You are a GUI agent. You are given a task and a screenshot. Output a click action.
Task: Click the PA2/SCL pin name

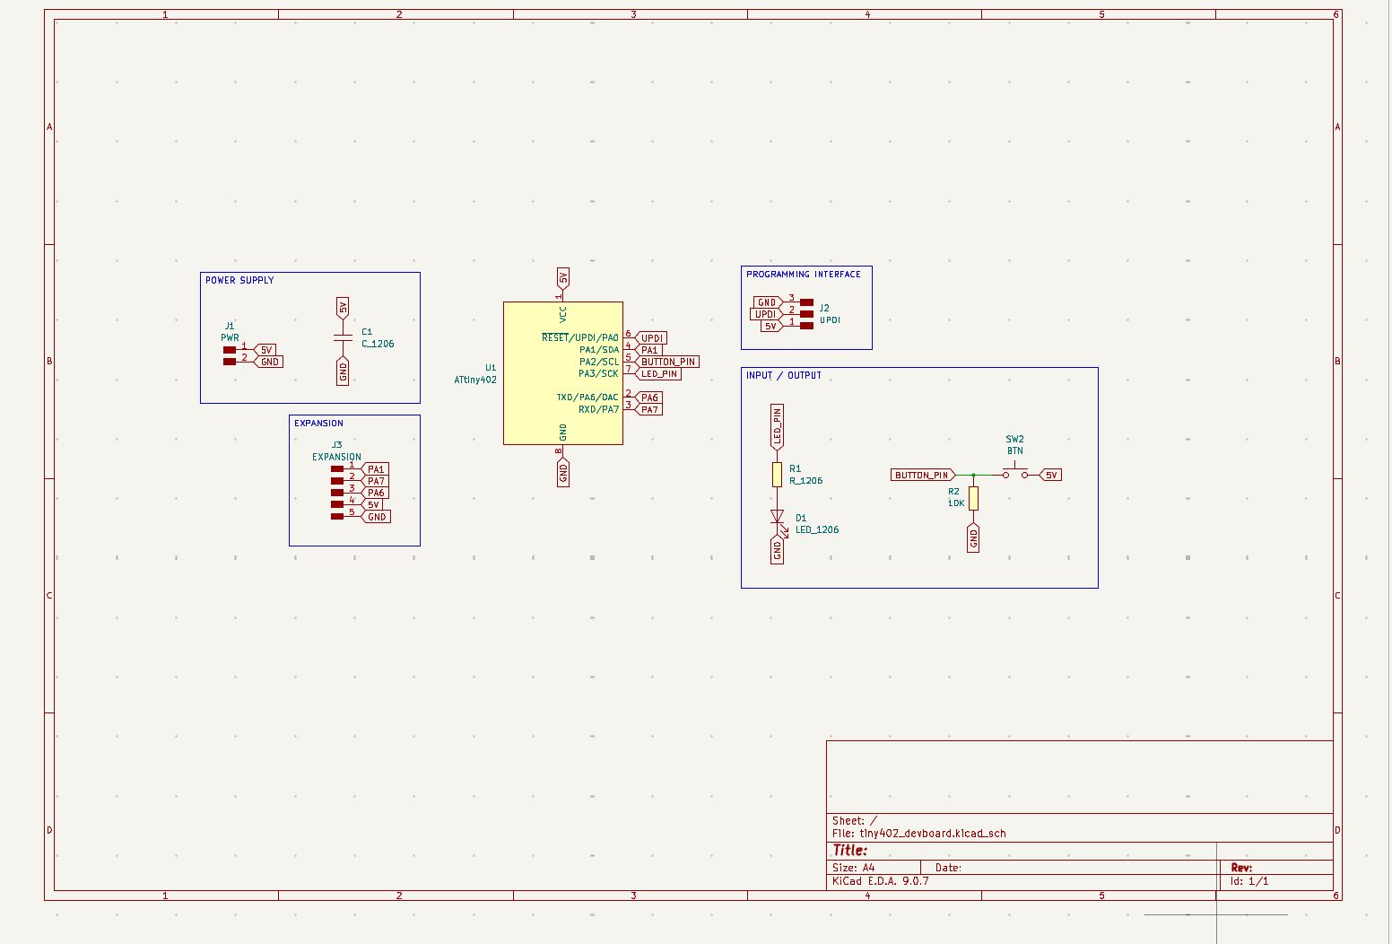tap(599, 362)
